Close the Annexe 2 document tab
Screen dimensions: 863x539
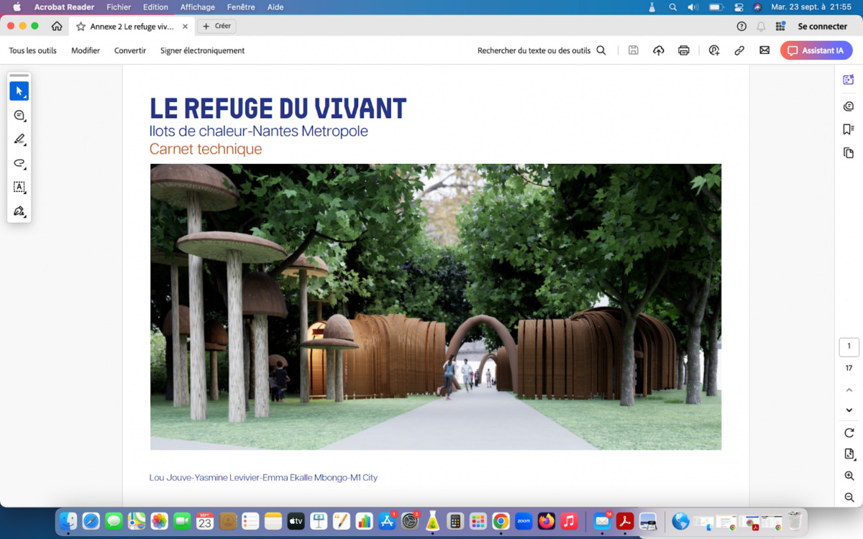coord(185,27)
